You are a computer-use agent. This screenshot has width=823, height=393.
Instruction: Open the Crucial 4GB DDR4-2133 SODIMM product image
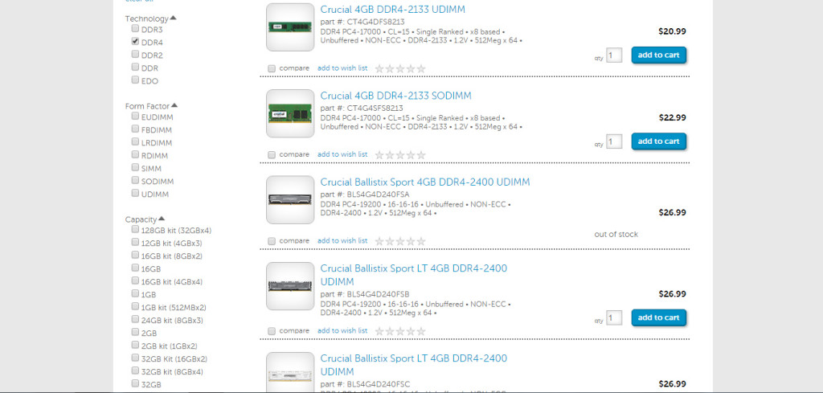[290, 113]
